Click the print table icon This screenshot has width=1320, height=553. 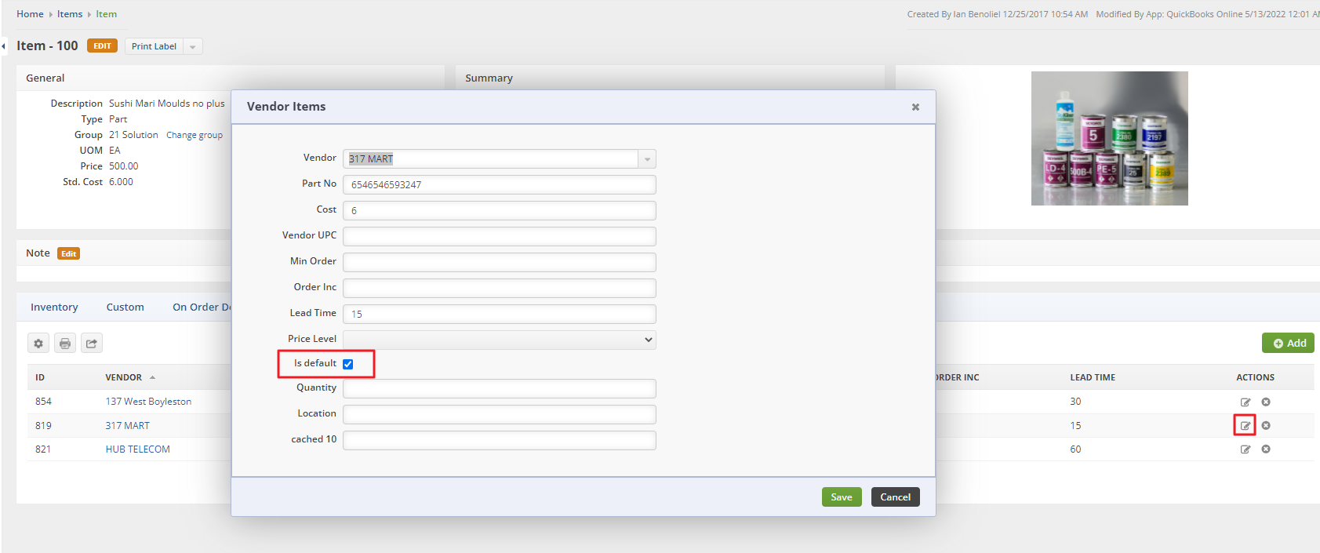pyautogui.click(x=65, y=344)
